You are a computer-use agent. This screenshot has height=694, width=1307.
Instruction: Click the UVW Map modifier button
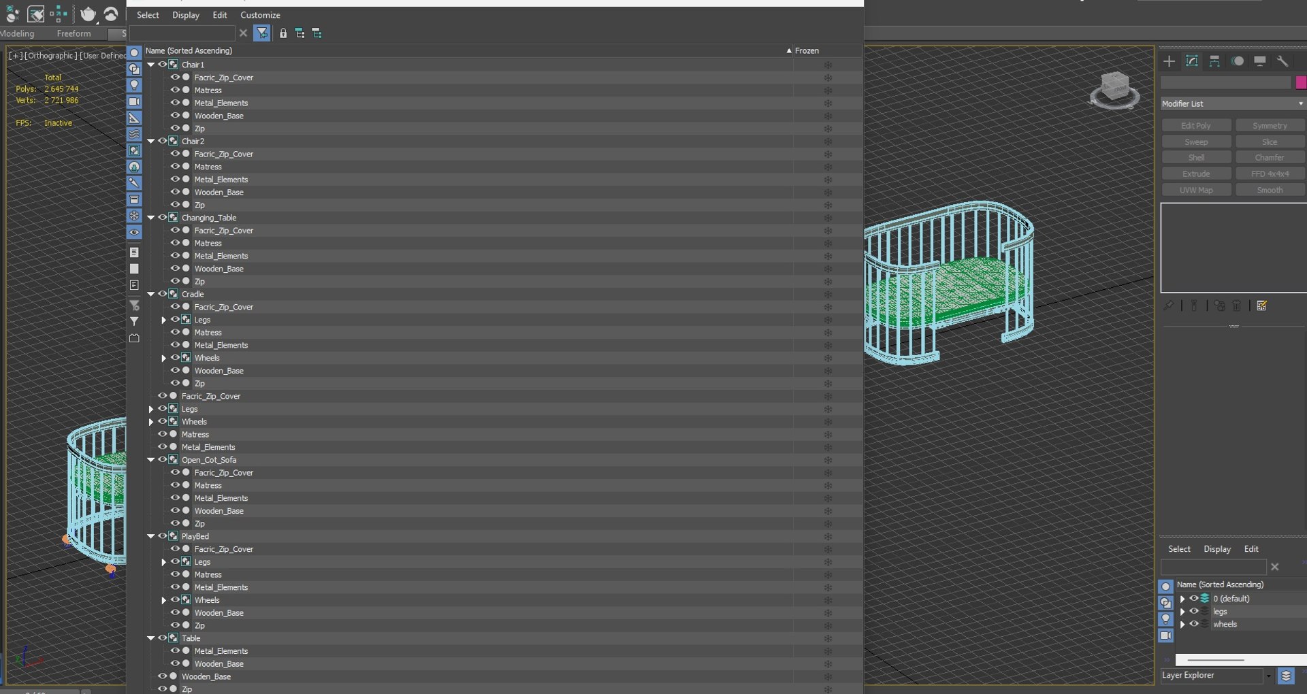click(1196, 191)
